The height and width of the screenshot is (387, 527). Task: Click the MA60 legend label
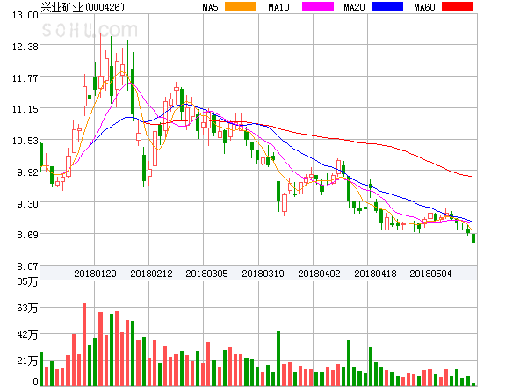tap(424, 7)
